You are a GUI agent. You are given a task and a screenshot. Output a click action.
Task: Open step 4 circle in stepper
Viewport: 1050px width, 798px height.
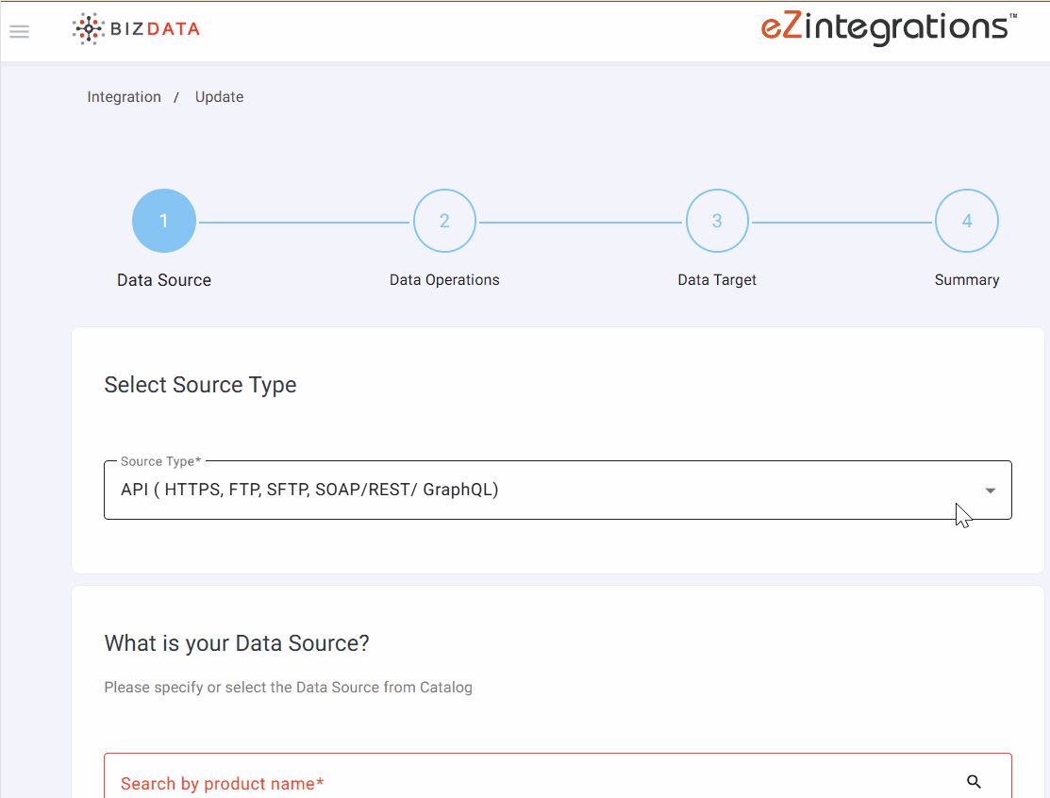click(x=966, y=222)
